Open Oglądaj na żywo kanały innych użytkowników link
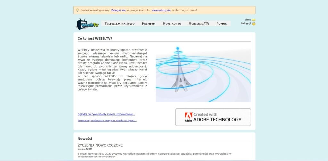The image size is (328, 161). pyautogui.click(x=106, y=114)
